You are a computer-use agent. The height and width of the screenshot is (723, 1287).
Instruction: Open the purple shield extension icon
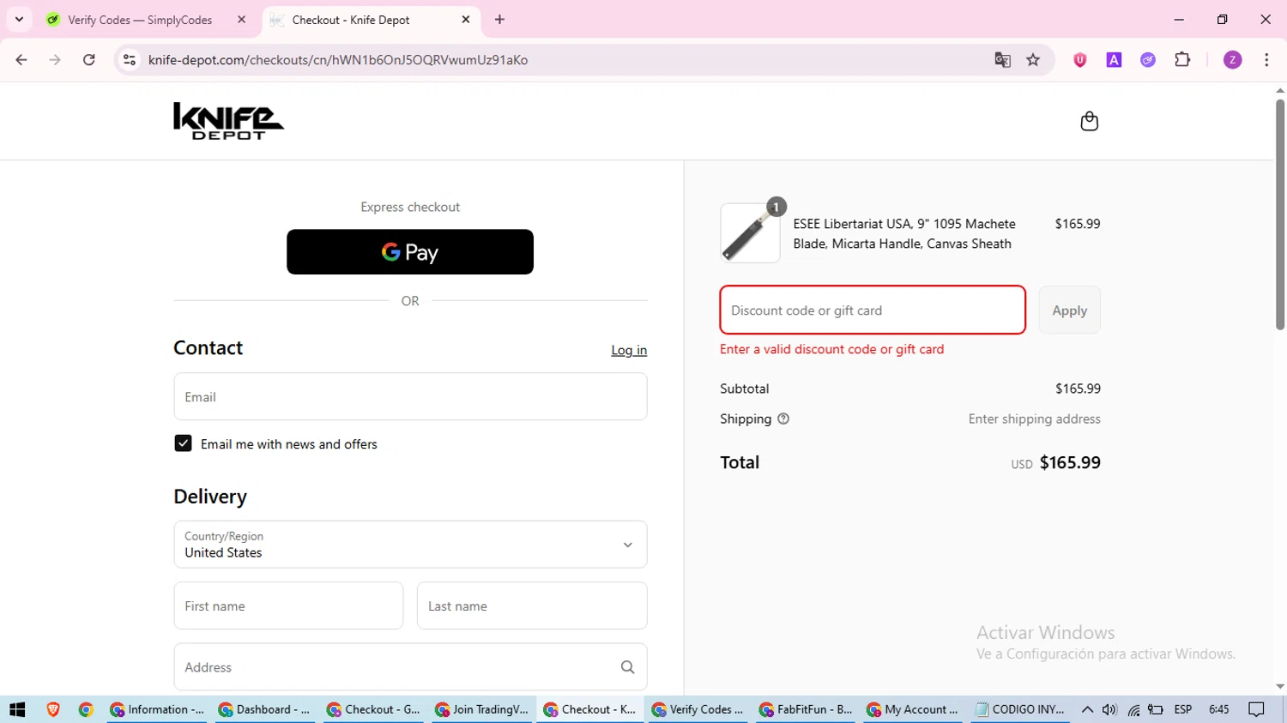coord(1080,60)
